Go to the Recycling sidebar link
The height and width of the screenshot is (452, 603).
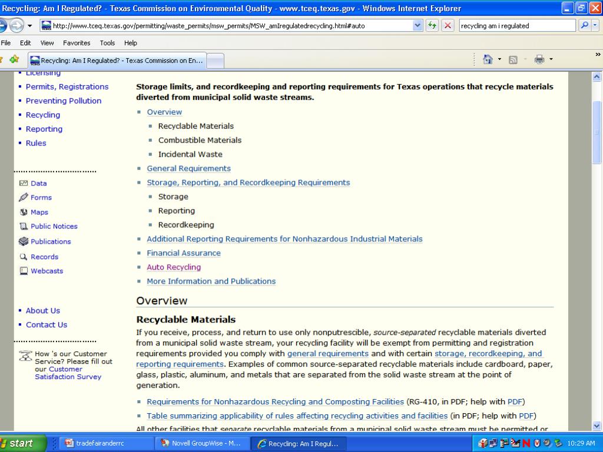tap(42, 115)
